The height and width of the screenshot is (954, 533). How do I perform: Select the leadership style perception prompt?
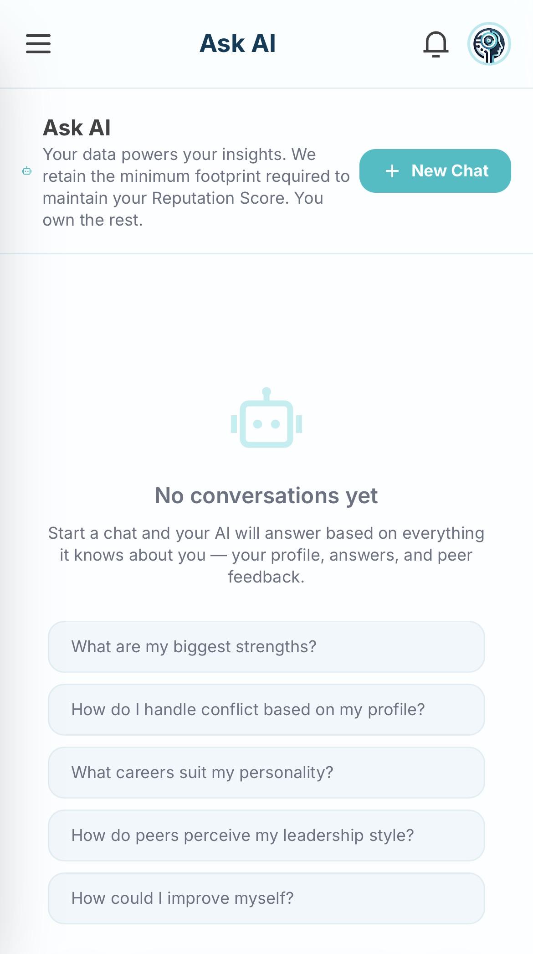266,835
